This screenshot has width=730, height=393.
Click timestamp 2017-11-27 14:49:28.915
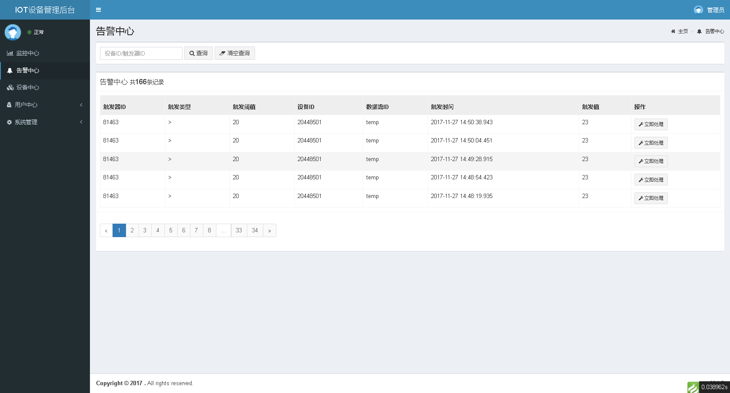click(461, 159)
